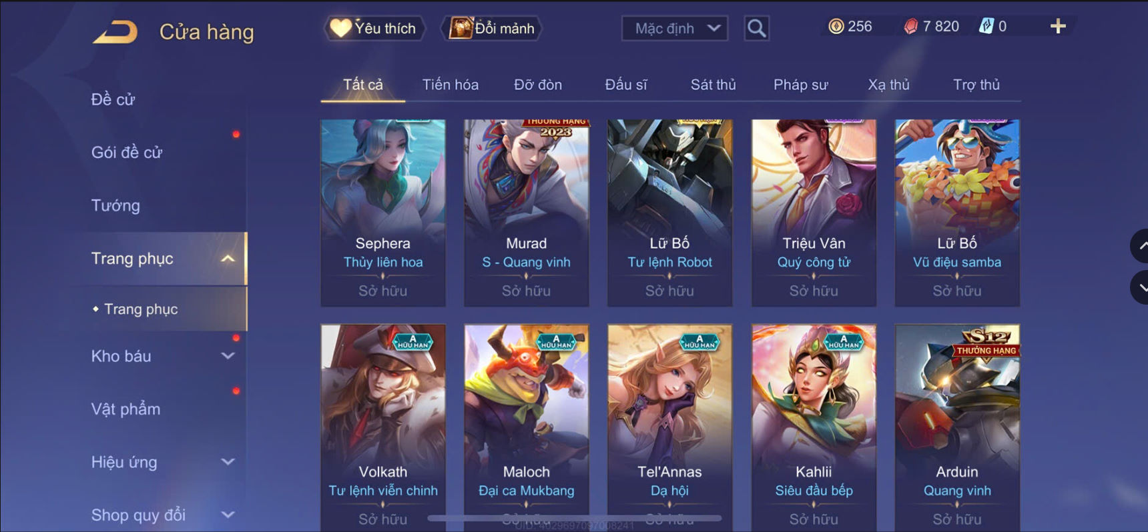This screenshot has height=532, width=1148.
Task: Collapse the Trang phục sidebar section
Action: 228,259
